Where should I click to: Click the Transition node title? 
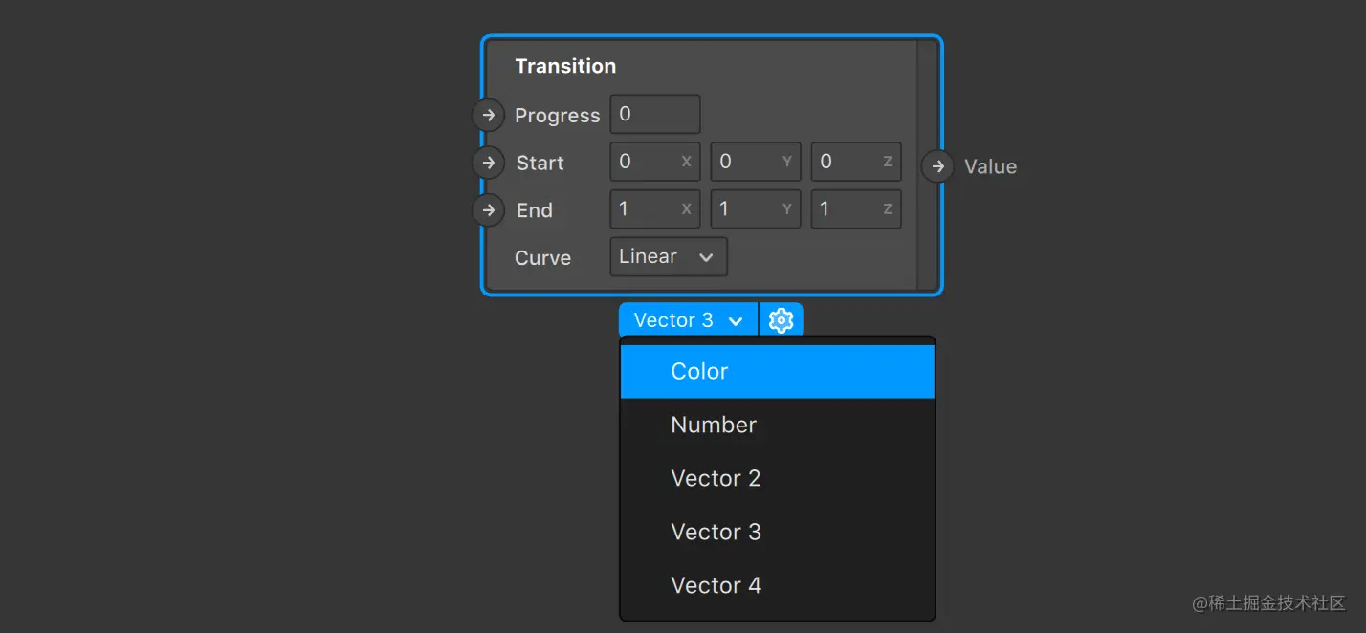tap(565, 66)
